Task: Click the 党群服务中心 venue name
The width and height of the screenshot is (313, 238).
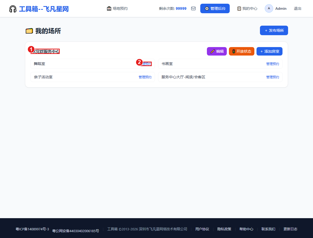Action: tap(46, 52)
